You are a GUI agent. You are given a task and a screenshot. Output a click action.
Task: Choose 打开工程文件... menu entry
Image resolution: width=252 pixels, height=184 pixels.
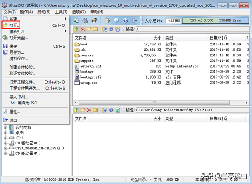point(35,82)
